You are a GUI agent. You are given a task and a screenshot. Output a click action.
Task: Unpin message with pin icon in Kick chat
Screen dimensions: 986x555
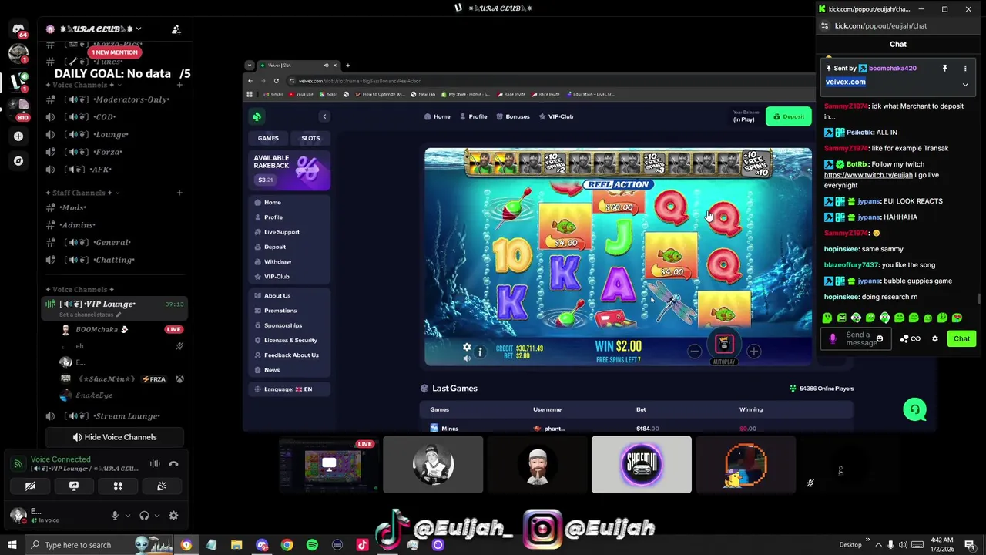pyautogui.click(x=944, y=69)
